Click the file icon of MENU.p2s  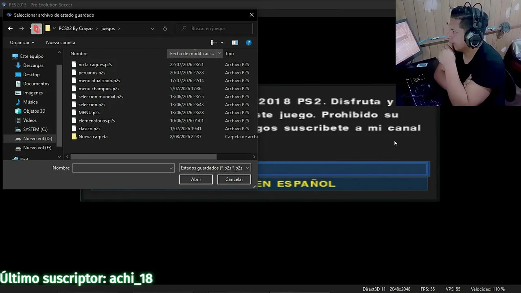tap(74, 112)
